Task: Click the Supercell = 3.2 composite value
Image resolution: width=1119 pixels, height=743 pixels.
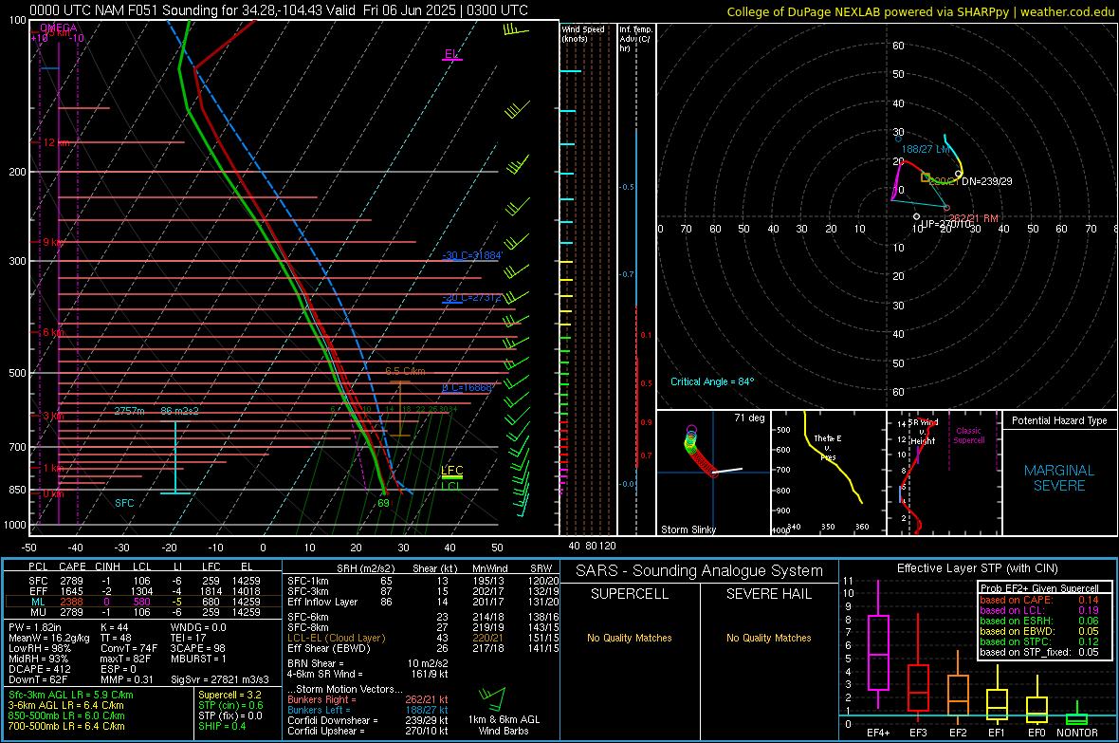Action: [229, 696]
